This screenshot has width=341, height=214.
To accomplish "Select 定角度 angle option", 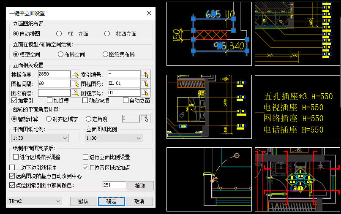I will point(97,119).
